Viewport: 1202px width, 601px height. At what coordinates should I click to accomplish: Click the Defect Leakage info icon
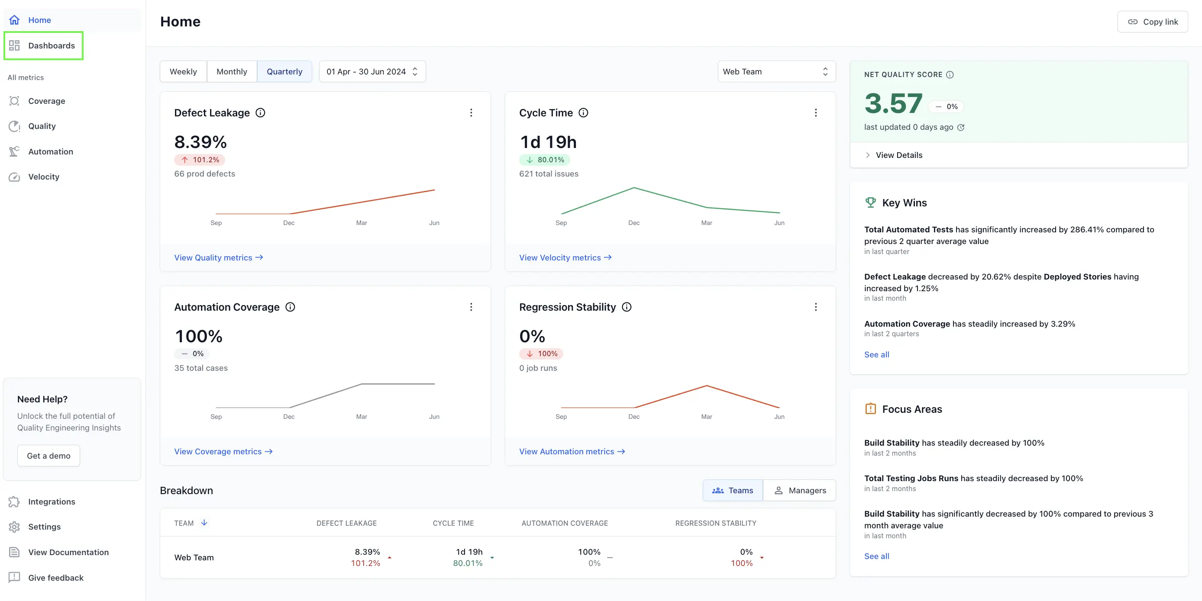click(260, 113)
